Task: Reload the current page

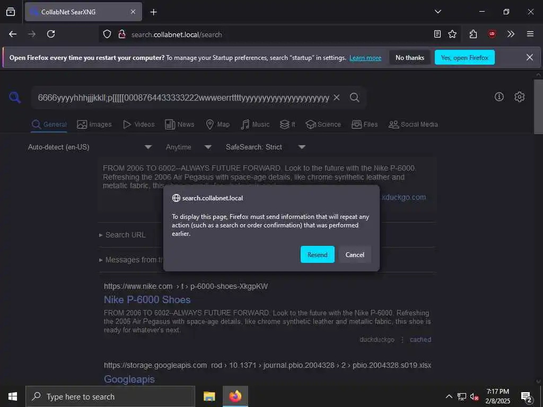Action: point(51,34)
